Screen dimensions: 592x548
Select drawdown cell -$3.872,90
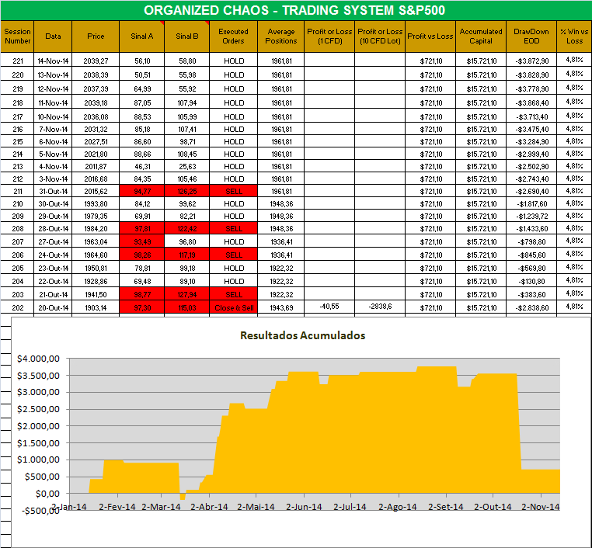tap(531, 61)
